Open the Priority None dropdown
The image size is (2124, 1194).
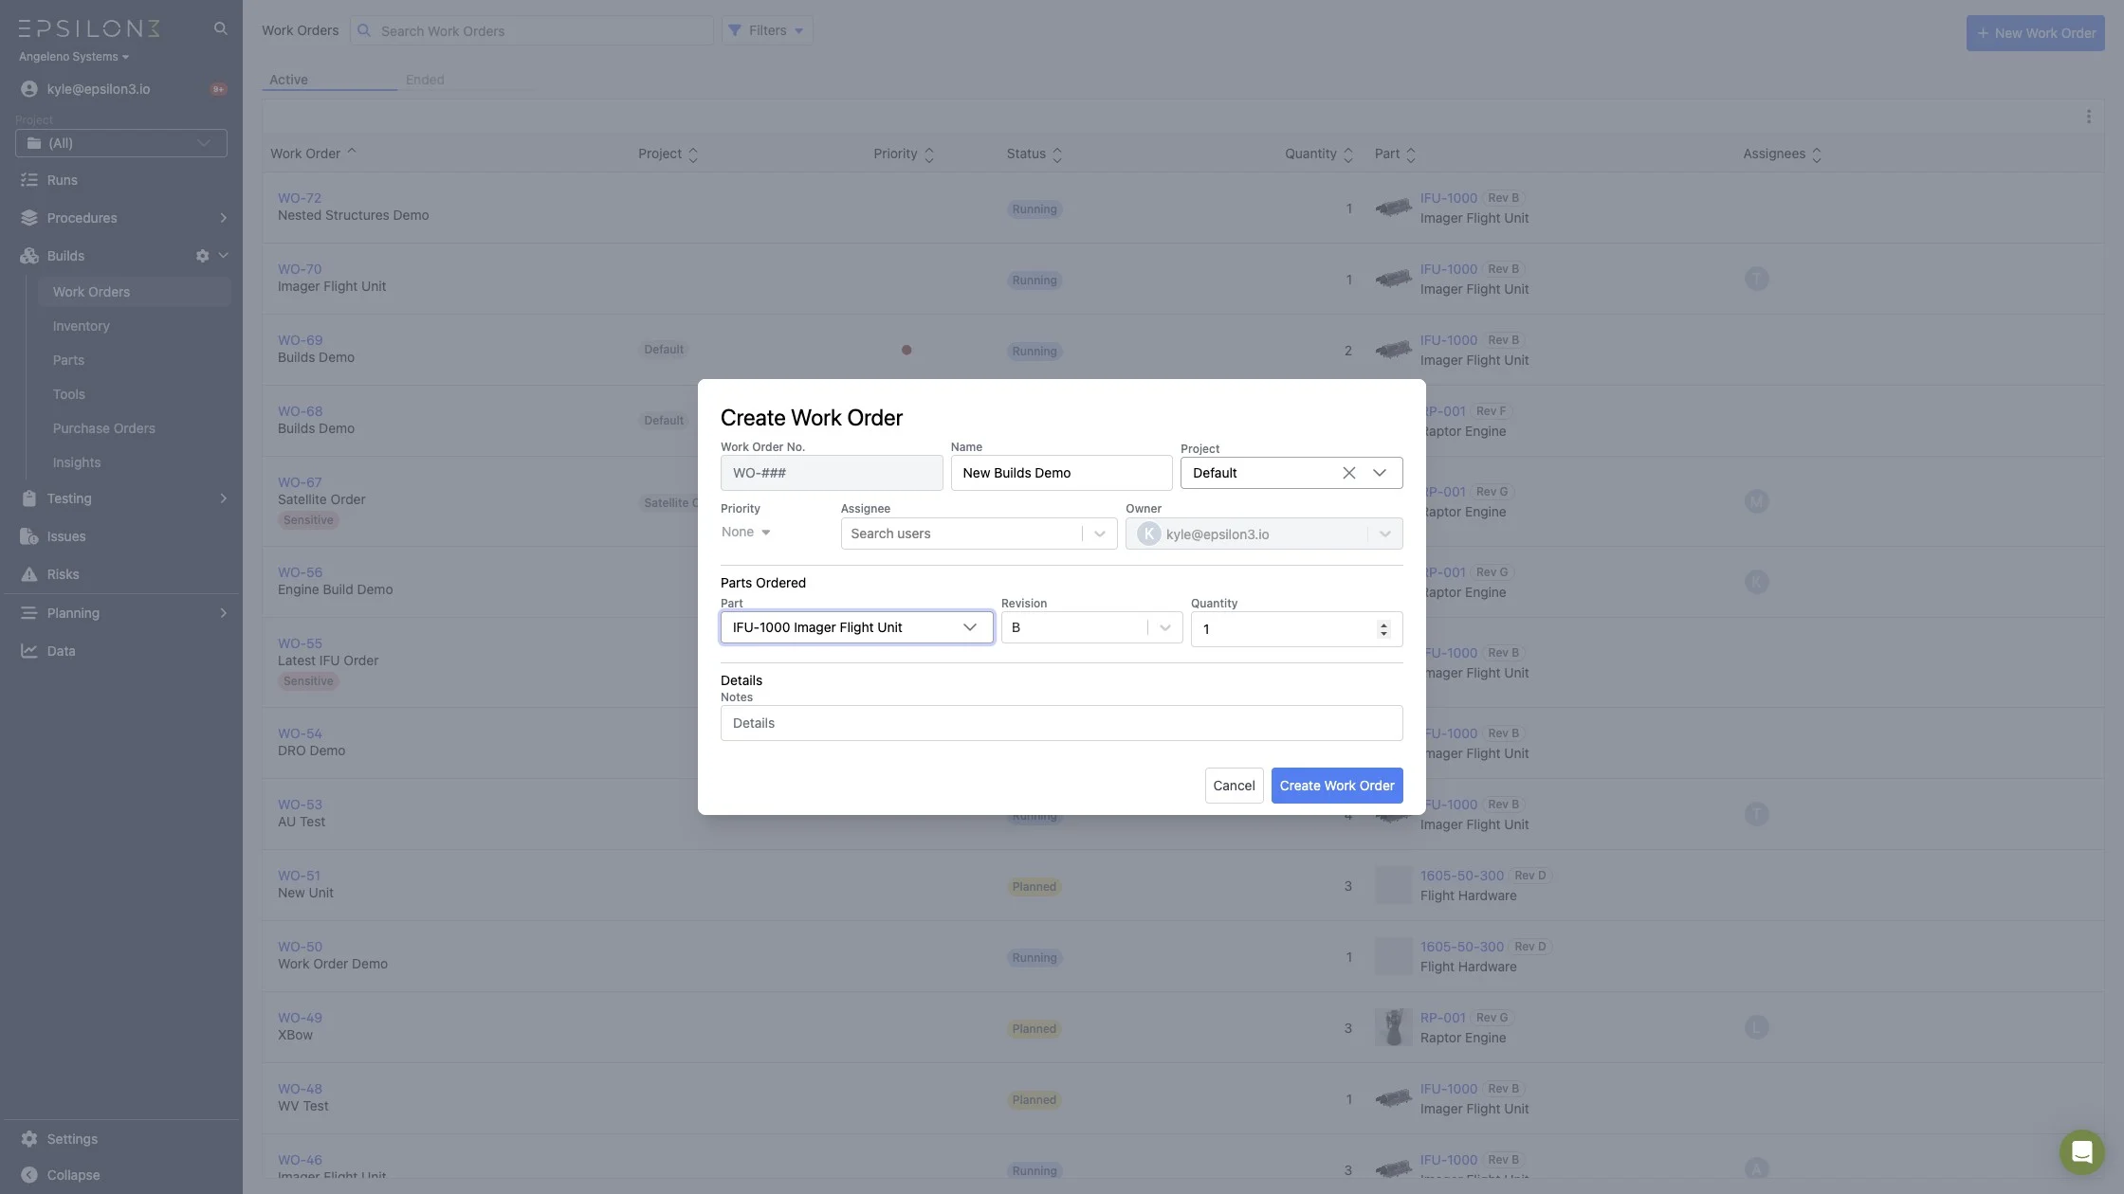746,533
